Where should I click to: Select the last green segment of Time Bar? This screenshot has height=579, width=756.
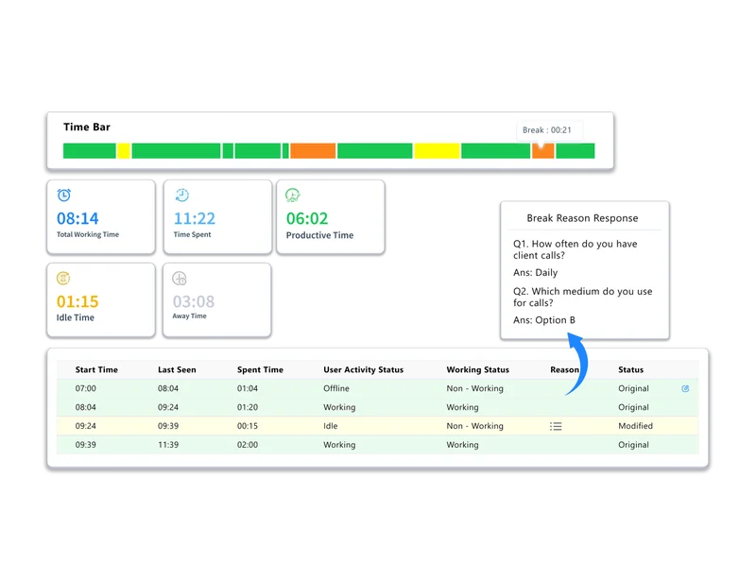pos(576,151)
